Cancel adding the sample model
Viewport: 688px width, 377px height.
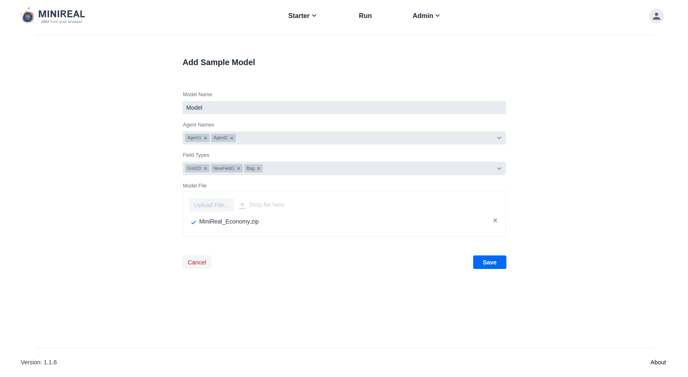click(197, 262)
